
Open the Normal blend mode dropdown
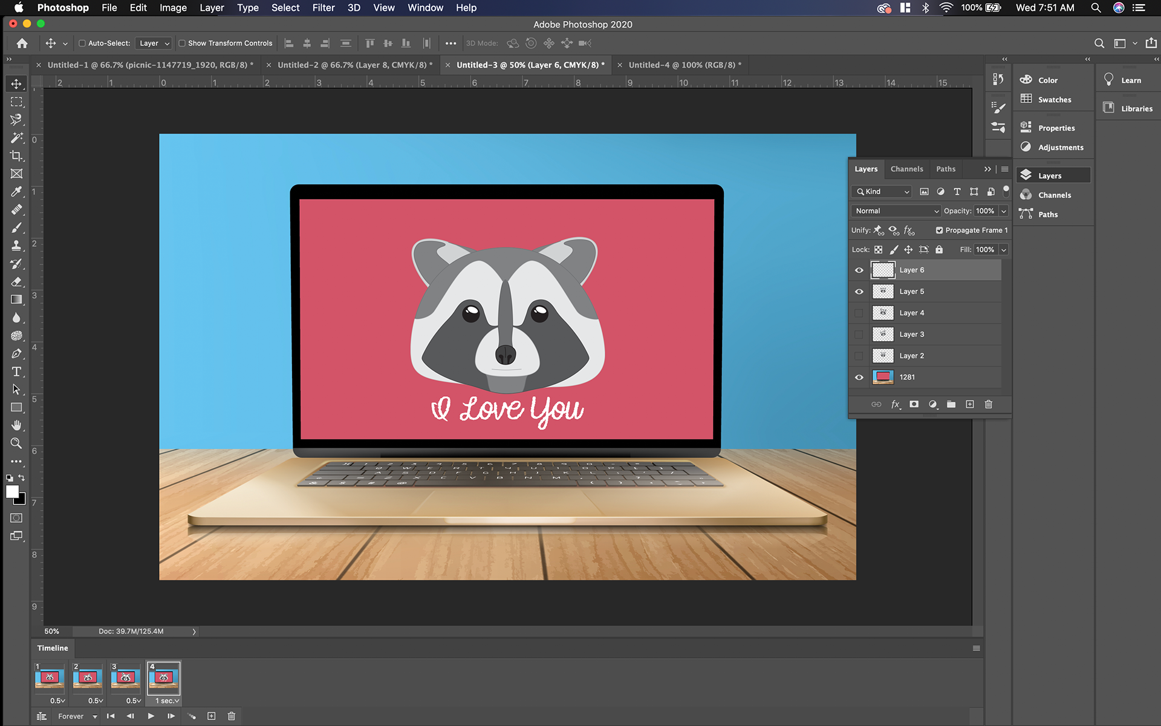click(x=896, y=211)
